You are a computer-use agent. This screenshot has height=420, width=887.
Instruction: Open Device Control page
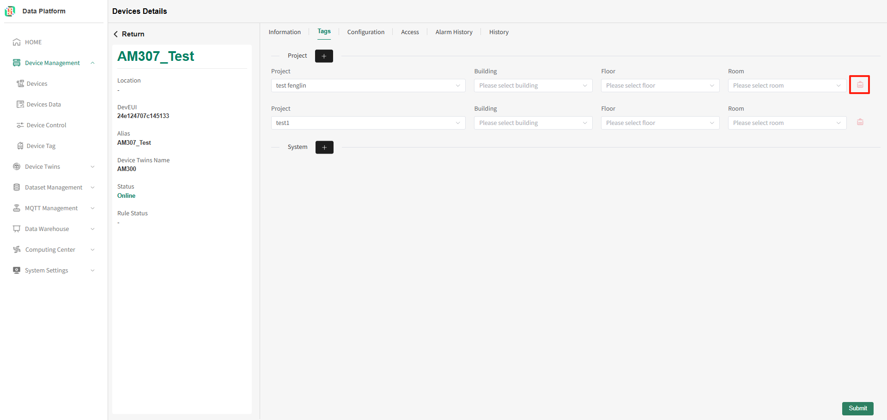point(46,125)
